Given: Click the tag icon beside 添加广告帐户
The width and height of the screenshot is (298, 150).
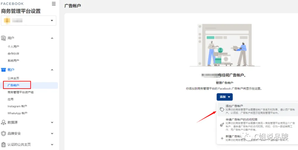Looking at the screenshot, I should (x=222, y=110).
